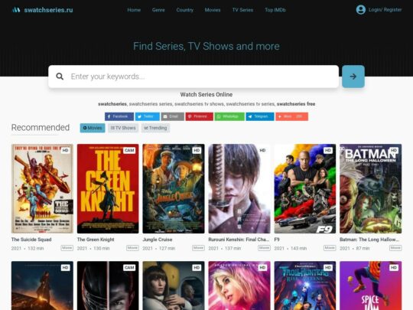Switch to the TV Shows recommended tab
This screenshot has width=413, height=310.
click(x=122, y=128)
